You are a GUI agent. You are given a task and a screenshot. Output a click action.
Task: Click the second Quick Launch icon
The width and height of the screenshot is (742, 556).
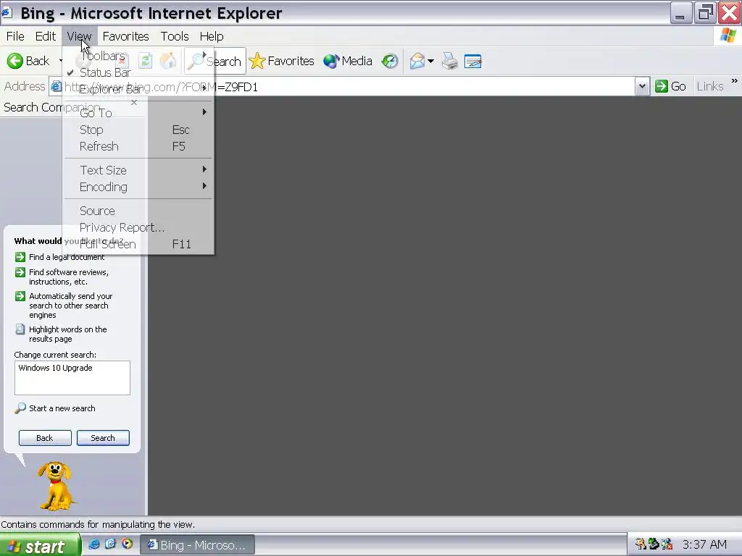tap(110, 544)
